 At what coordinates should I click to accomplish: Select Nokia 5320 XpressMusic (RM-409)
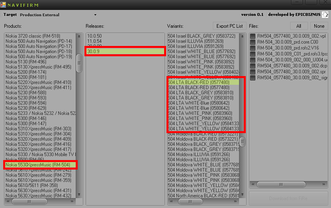[x=38, y=139]
